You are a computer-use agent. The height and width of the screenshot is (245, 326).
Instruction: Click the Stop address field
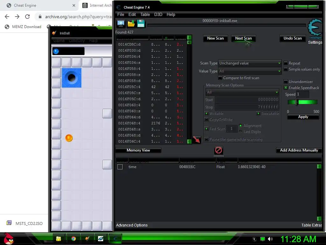pyautogui.click(x=247, y=107)
